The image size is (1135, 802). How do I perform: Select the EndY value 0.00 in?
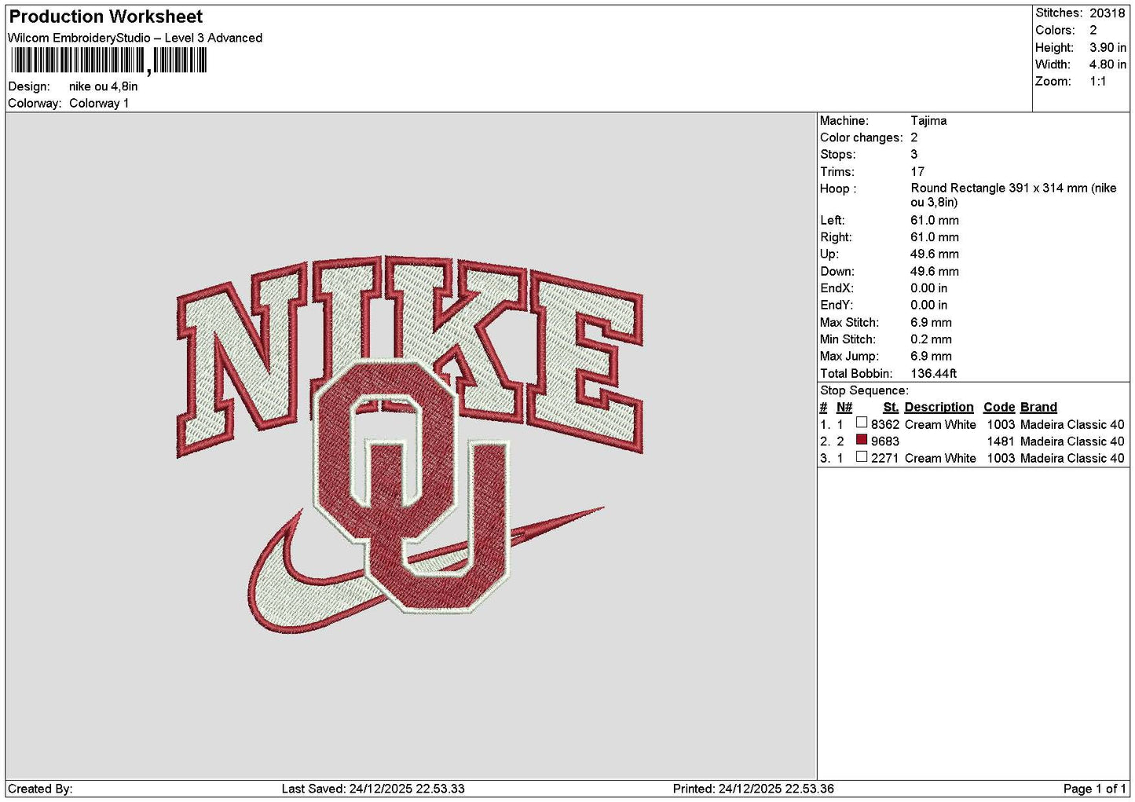[x=929, y=305]
